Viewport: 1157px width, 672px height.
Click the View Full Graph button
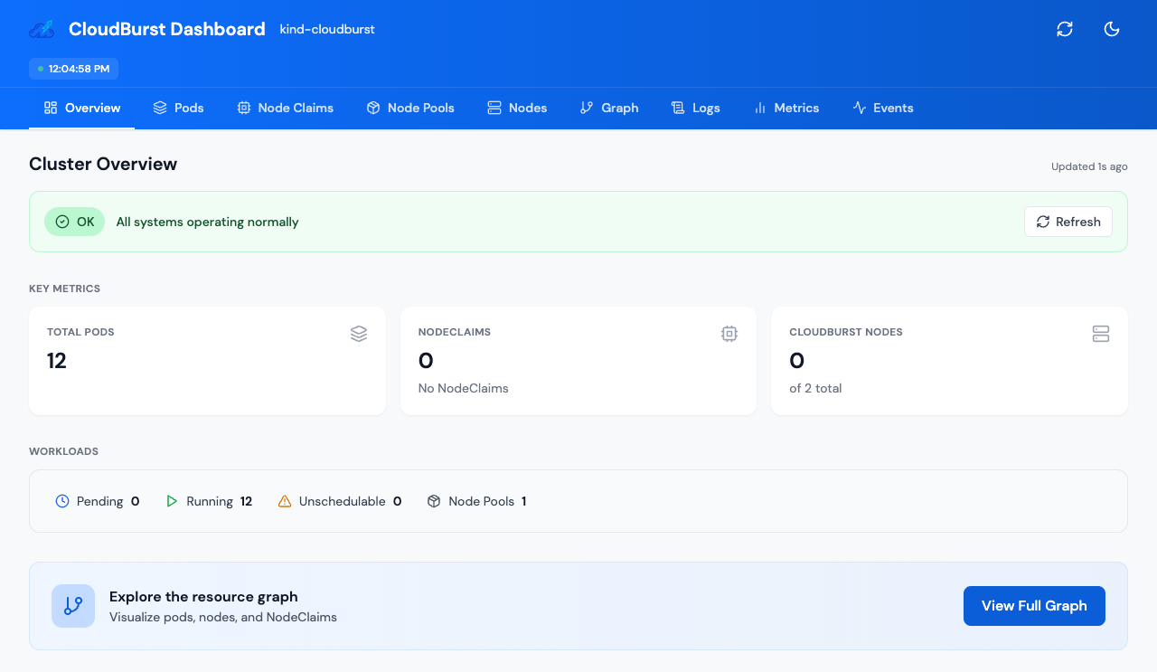(x=1034, y=606)
